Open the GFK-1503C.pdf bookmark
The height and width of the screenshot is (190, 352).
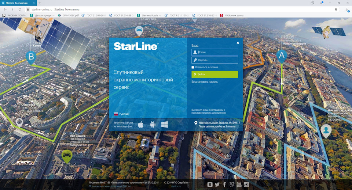pos(68,15)
